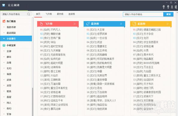The height and width of the screenshot is (116, 178).
Task: Select the 耽美 category
Action: point(9,91)
